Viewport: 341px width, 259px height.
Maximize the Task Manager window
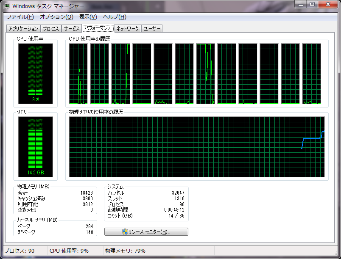[x=313, y=5]
